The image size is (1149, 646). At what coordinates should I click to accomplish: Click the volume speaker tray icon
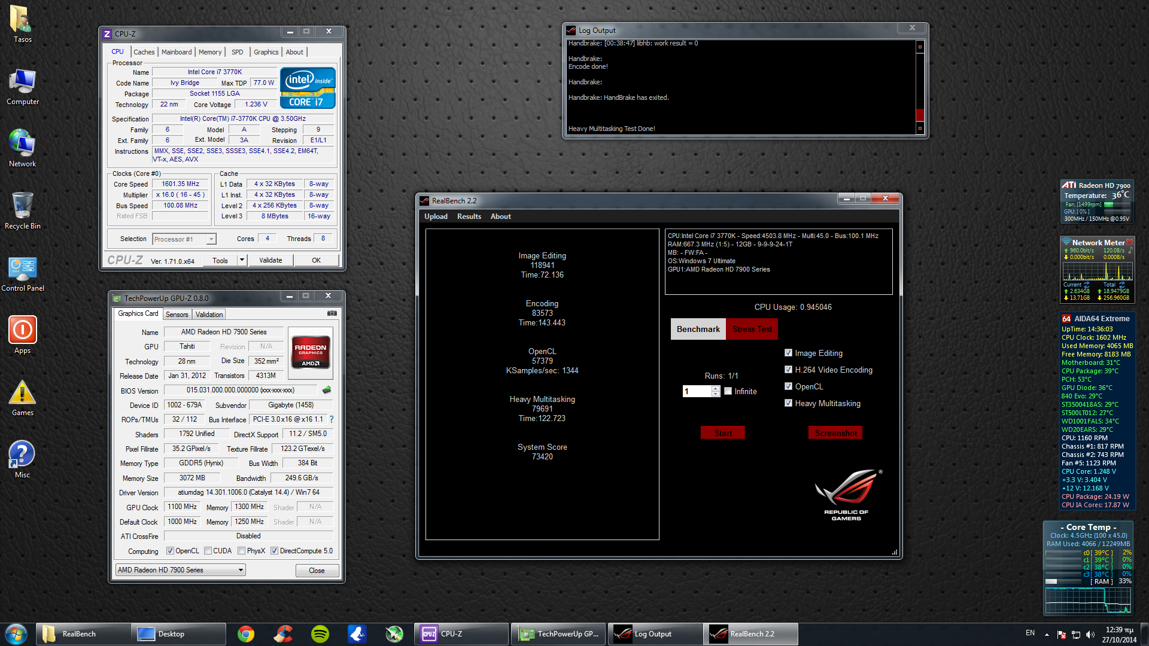pyautogui.click(x=1090, y=634)
